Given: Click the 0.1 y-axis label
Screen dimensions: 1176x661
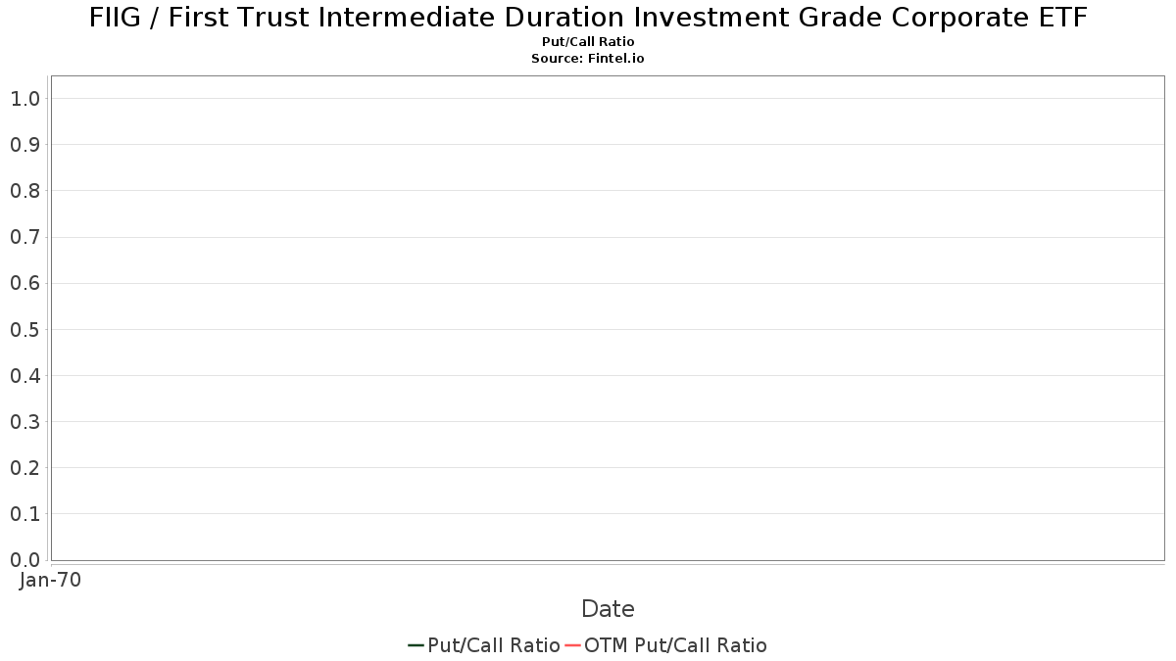Looking at the screenshot, I should 24,513.
